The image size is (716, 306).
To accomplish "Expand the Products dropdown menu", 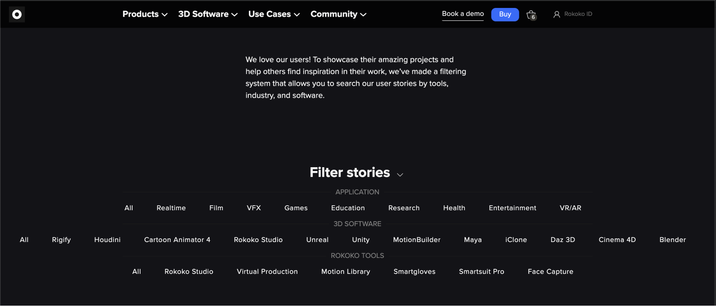I will click(x=145, y=14).
